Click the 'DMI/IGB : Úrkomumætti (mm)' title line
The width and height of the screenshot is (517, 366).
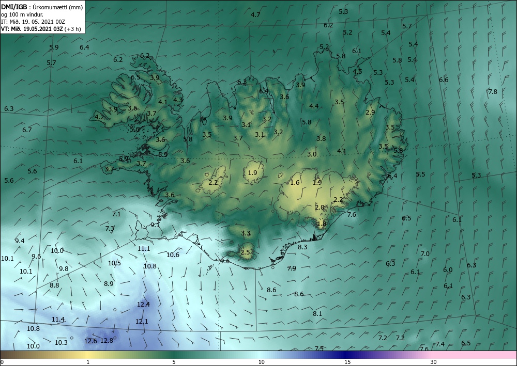(42, 7)
